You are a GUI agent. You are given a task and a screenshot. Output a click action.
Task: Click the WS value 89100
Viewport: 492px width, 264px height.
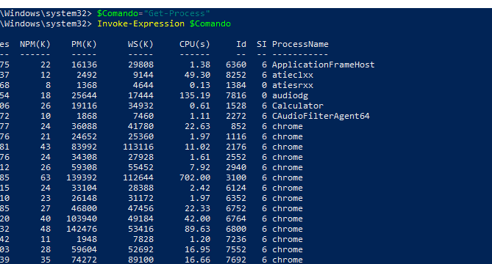(x=140, y=260)
